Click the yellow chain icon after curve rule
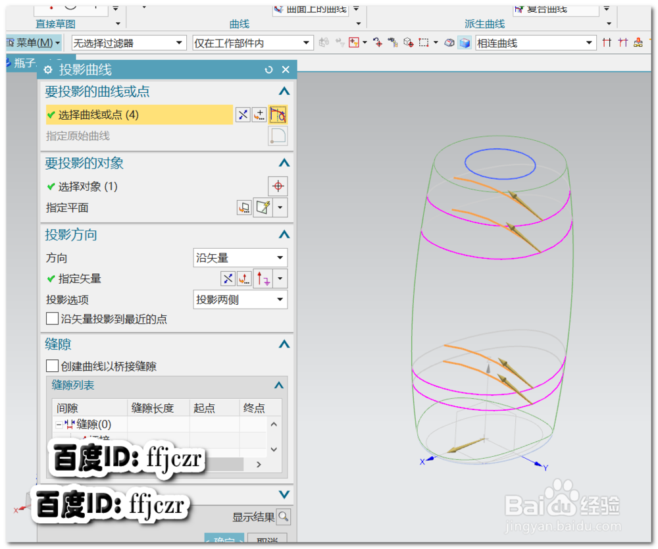The image size is (658, 549). 638,42
